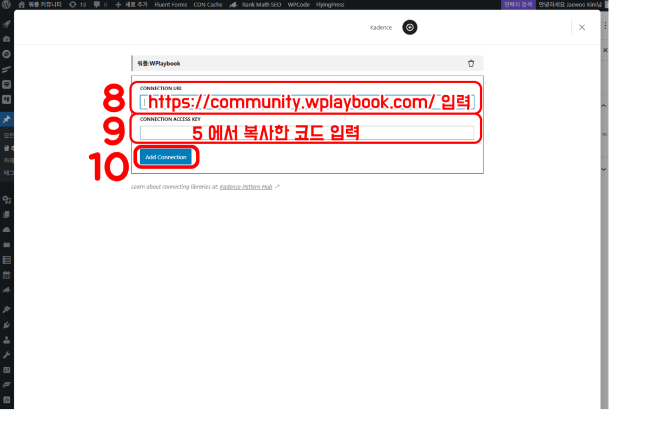The image size is (649, 431).
Task: Open the Plugins plug icon in sidebar
Action: (6, 325)
